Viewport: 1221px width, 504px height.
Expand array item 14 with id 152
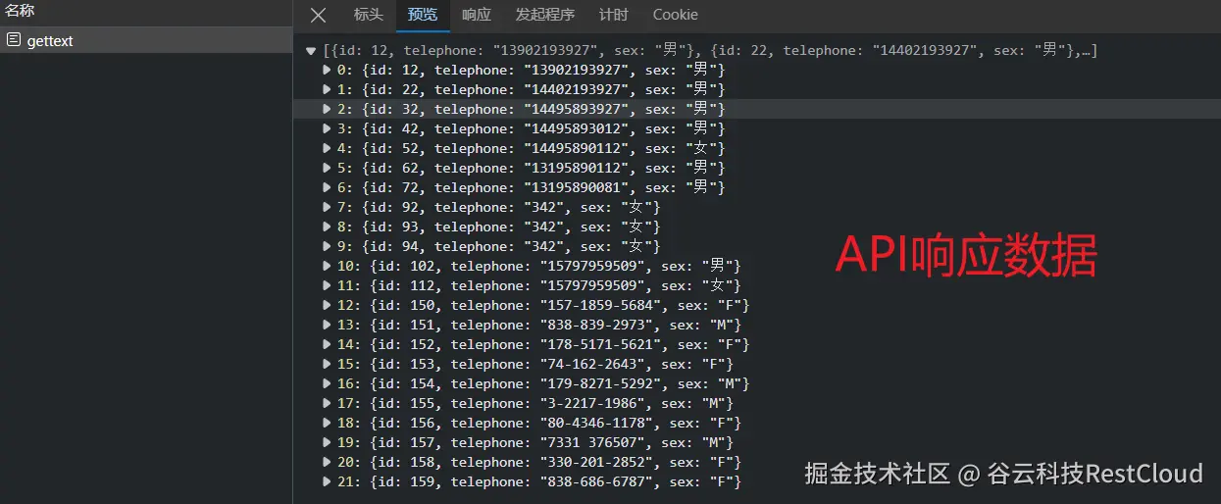click(328, 344)
